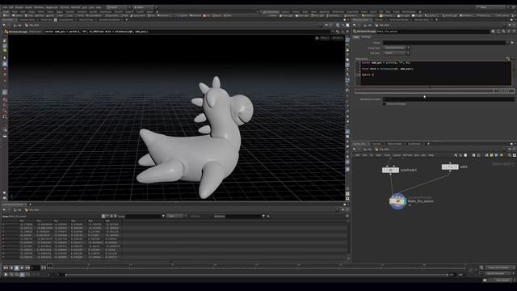This screenshot has height=291, width=517.
Task: Click the Camera shelf tool
Action: pyautogui.click(x=271, y=15)
